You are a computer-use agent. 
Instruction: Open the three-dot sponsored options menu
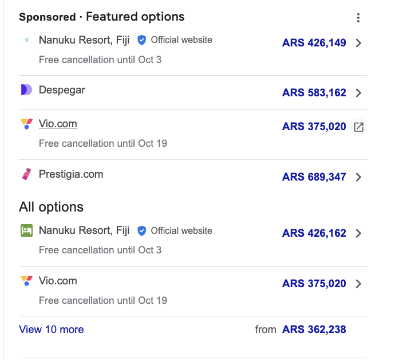click(x=358, y=18)
